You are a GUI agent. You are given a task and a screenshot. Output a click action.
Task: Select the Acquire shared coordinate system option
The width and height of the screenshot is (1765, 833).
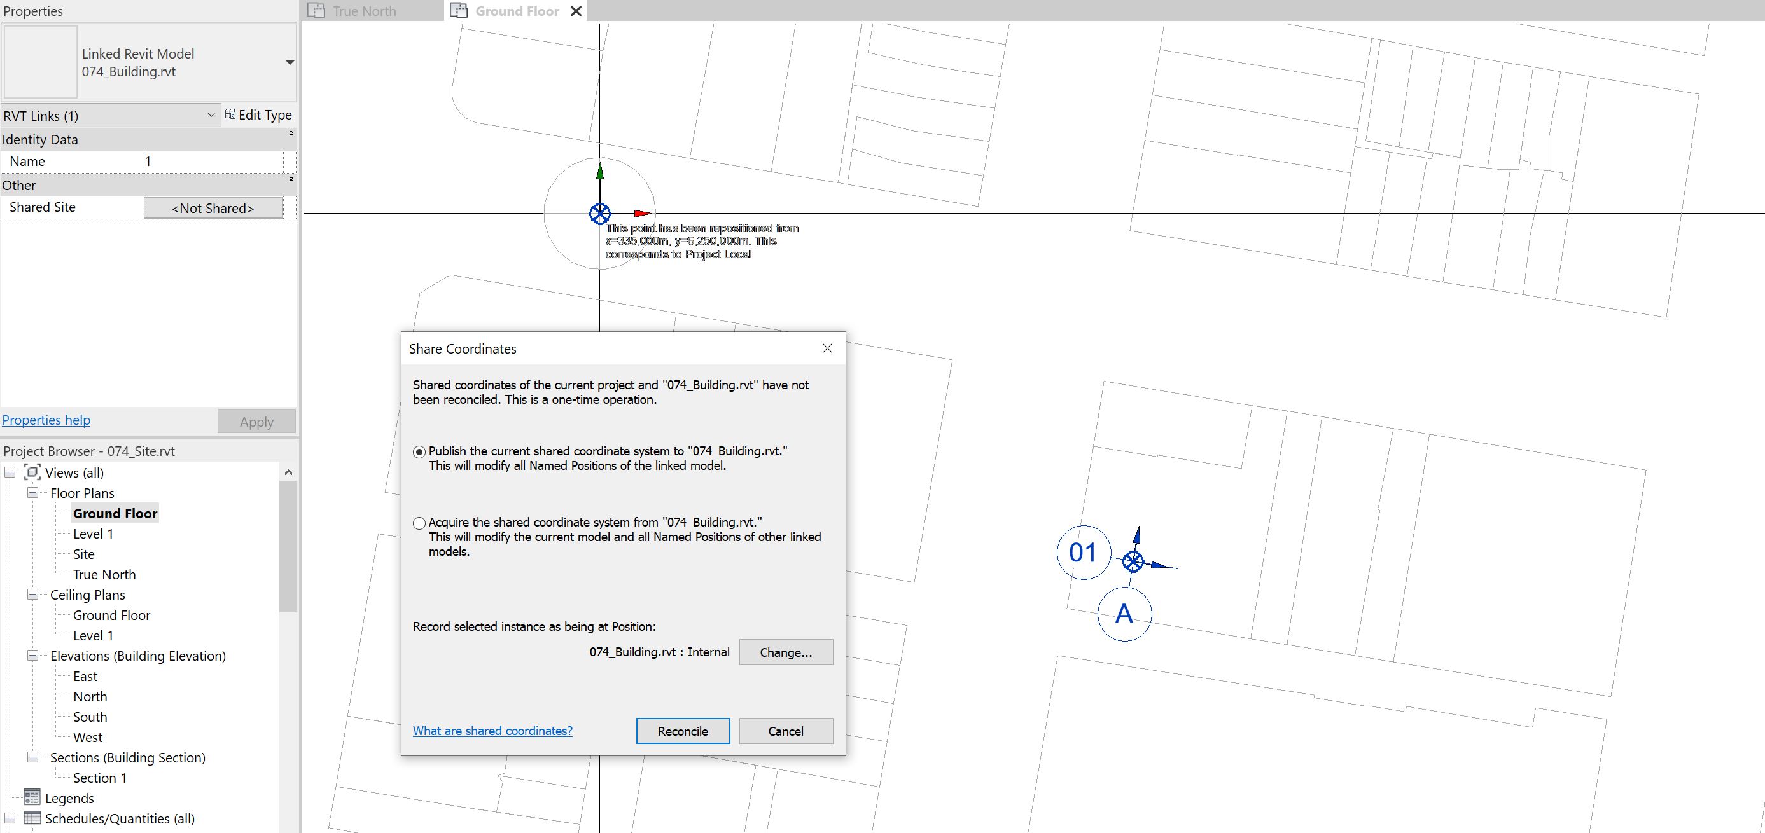click(x=419, y=523)
